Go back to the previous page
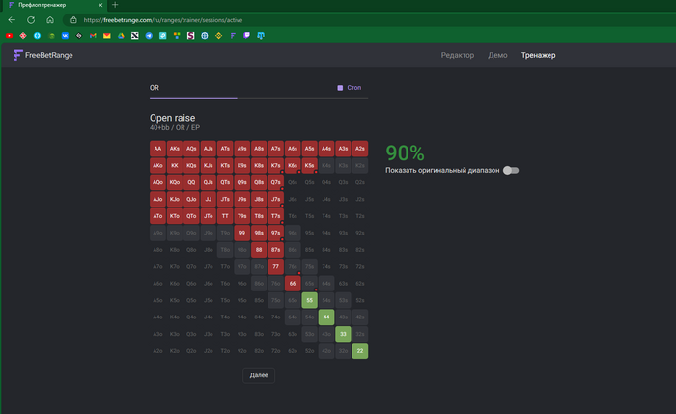 [12, 20]
